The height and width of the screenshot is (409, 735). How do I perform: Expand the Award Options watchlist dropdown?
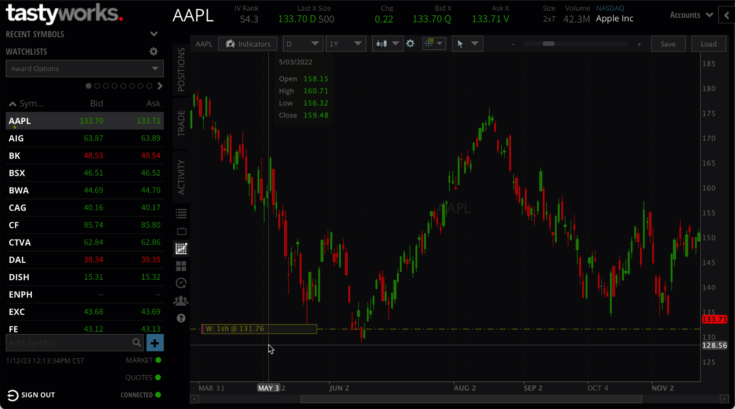[x=155, y=68]
